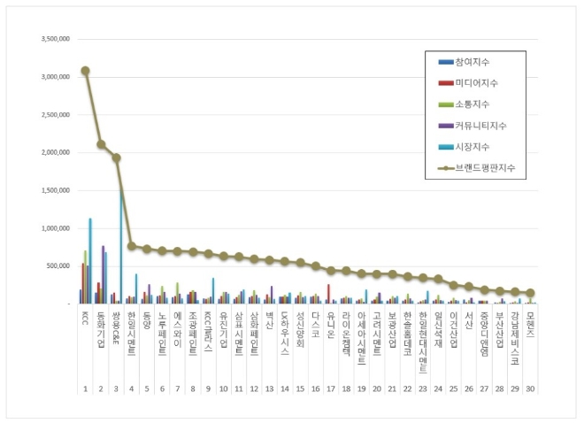
Task: Click the 쌍용C&E line data point
Action: click(116, 158)
